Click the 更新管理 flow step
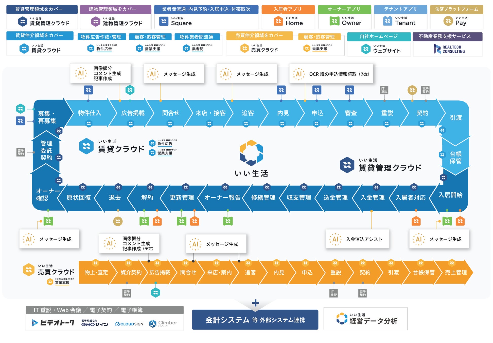Screen dimensions: 493x343 coord(182,198)
